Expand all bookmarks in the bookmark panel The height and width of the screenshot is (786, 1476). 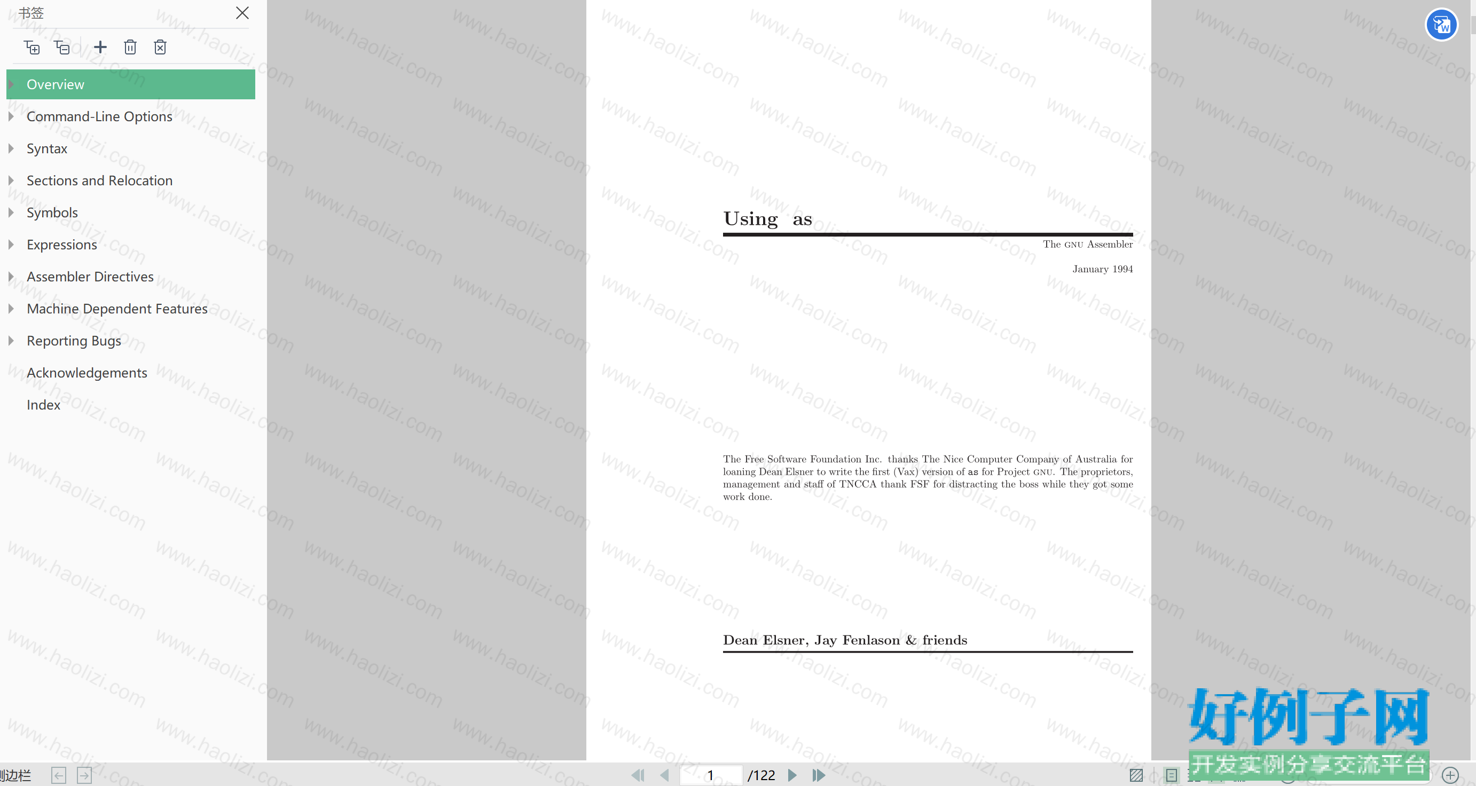pyautogui.click(x=32, y=47)
